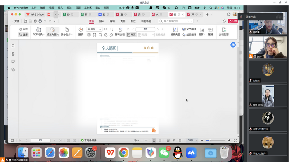Toggle 单页 single page view

click(131, 35)
